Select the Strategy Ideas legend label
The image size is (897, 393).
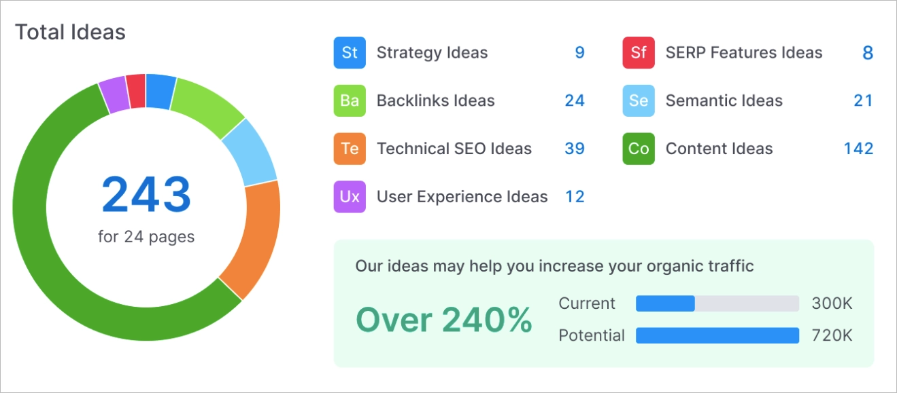click(432, 52)
